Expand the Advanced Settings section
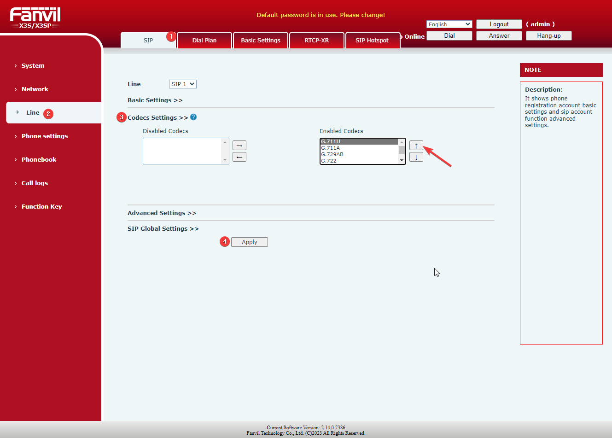 pyautogui.click(x=162, y=213)
